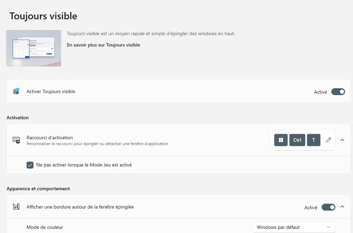The image size is (353, 233).
Task: Click the Windows key icon in shortcut
Action: coord(281,140)
